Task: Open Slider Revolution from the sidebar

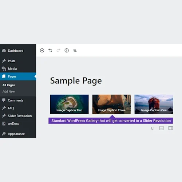Action: (20, 116)
